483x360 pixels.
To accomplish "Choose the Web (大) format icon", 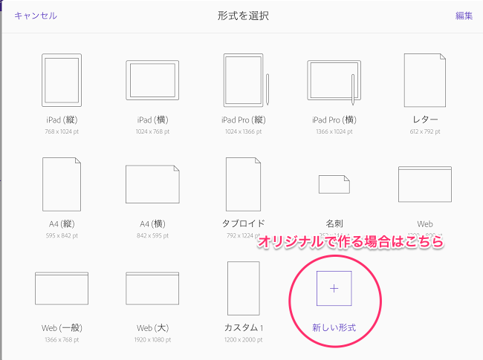I will [152, 288].
